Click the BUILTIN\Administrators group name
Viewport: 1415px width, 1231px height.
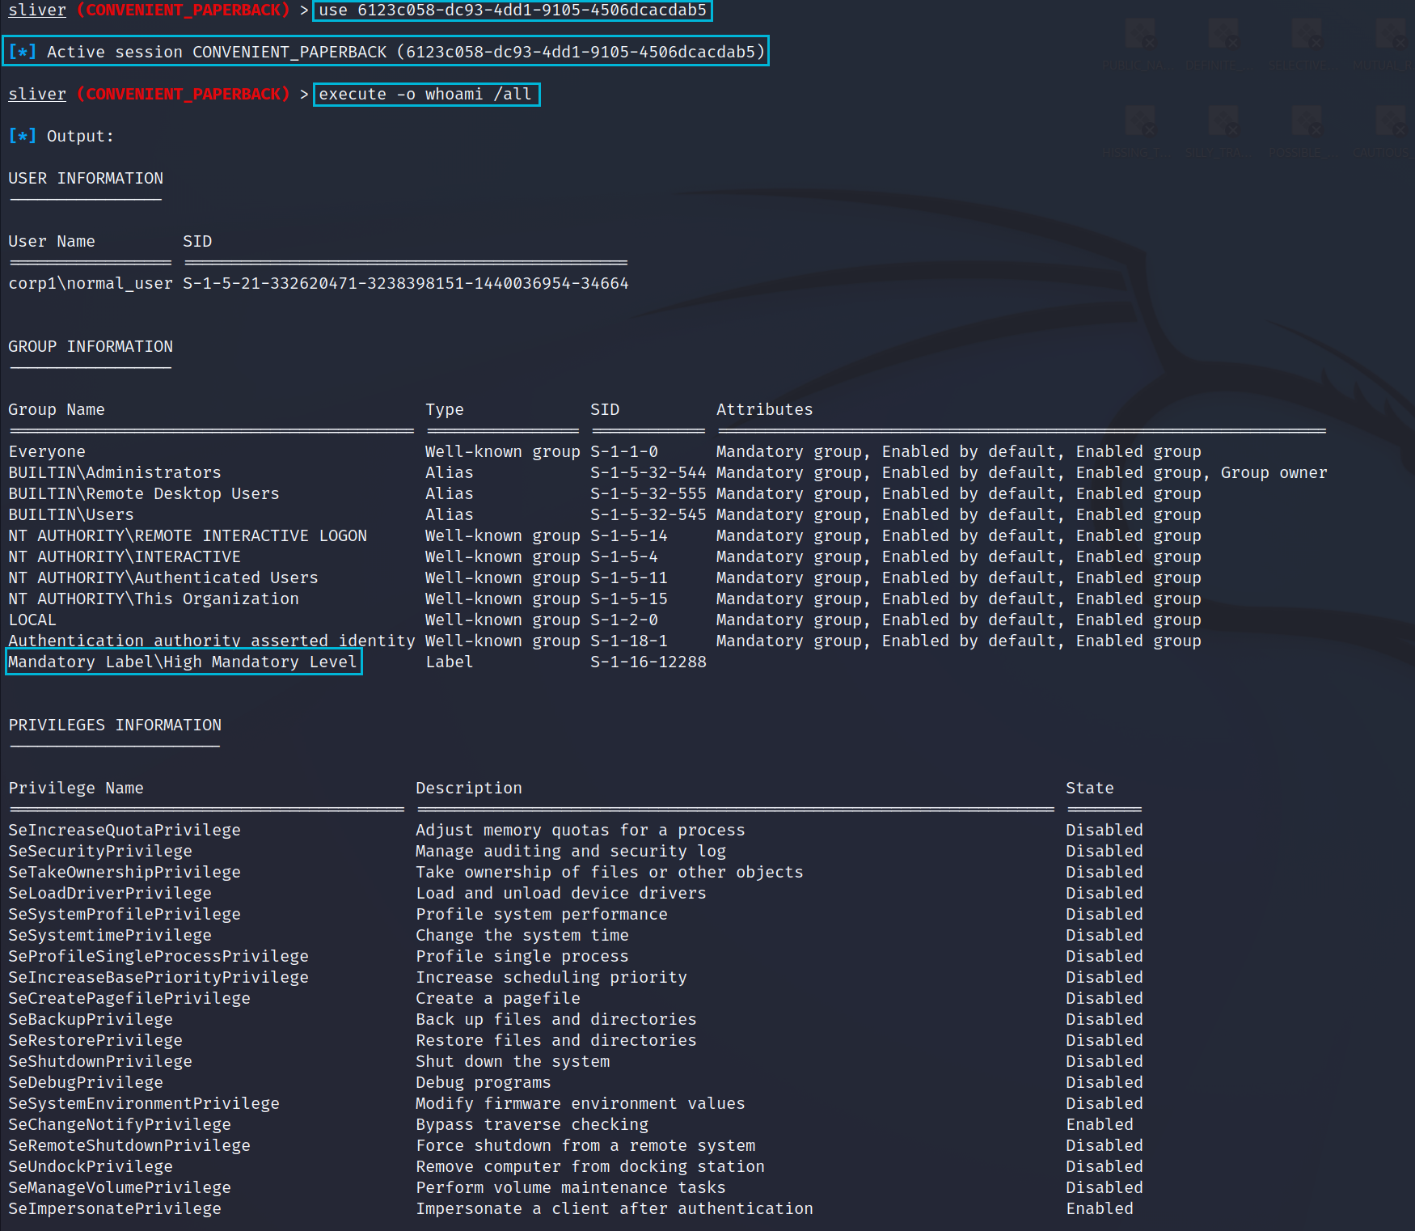pos(114,473)
